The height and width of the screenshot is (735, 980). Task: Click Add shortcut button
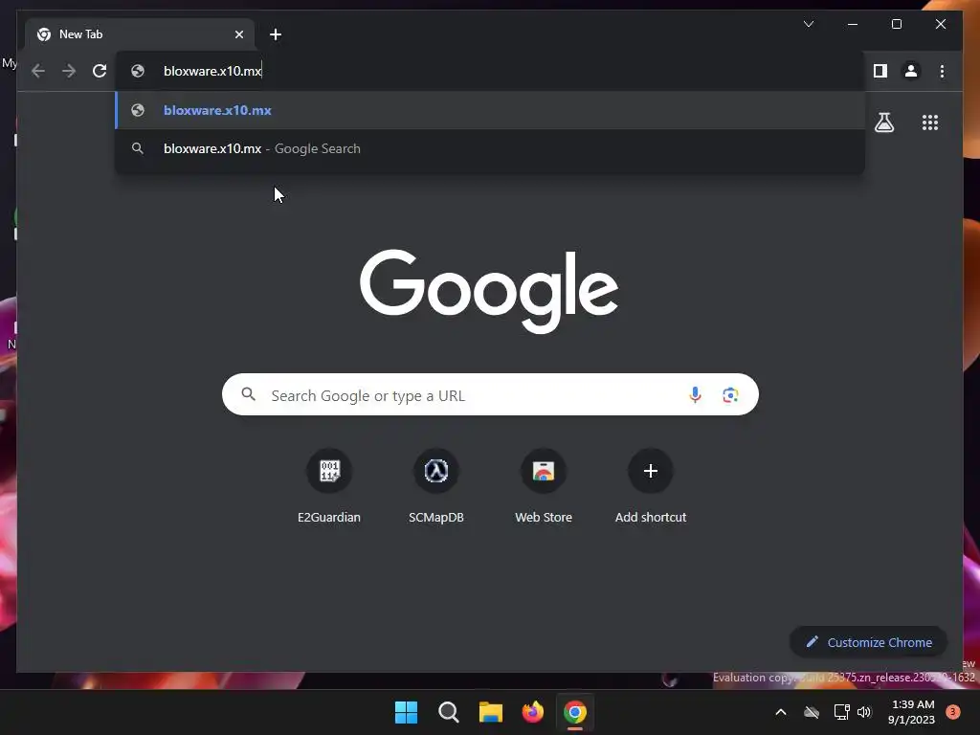(651, 487)
